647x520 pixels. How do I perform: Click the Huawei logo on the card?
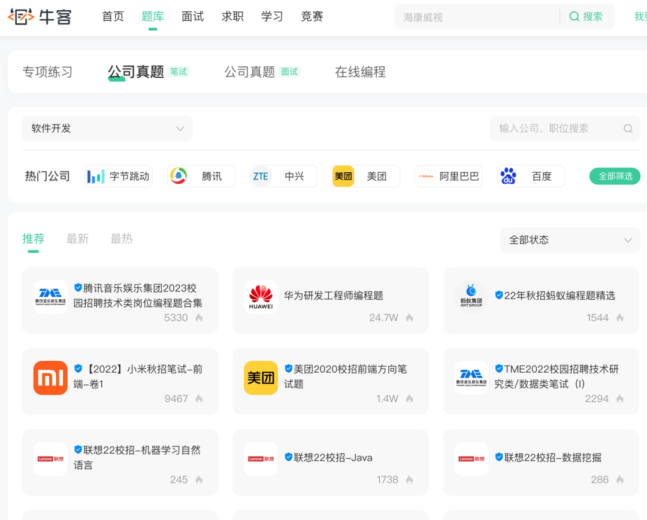click(x=261, y=297)
